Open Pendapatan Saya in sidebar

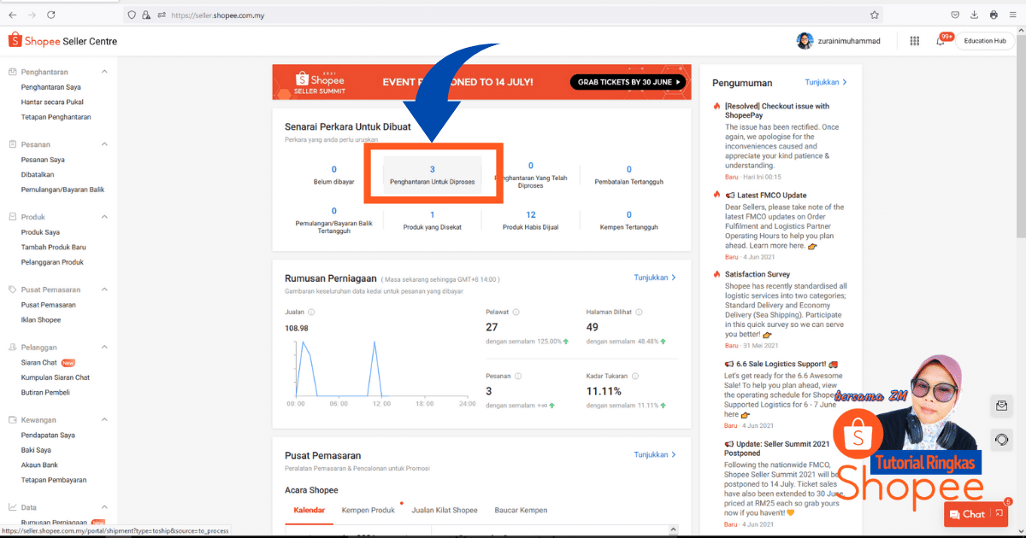click(48, 436)
